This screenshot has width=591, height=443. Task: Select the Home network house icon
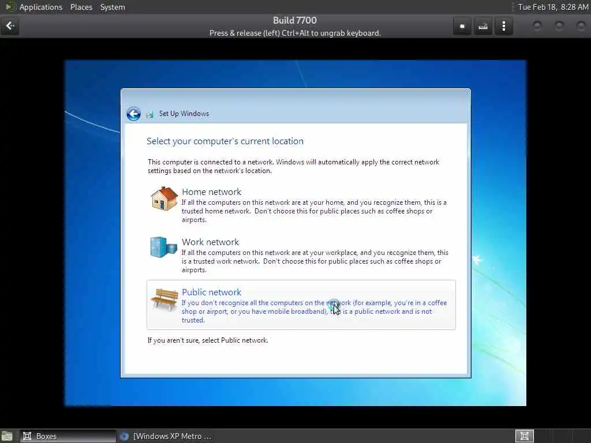tap(164, 198)
